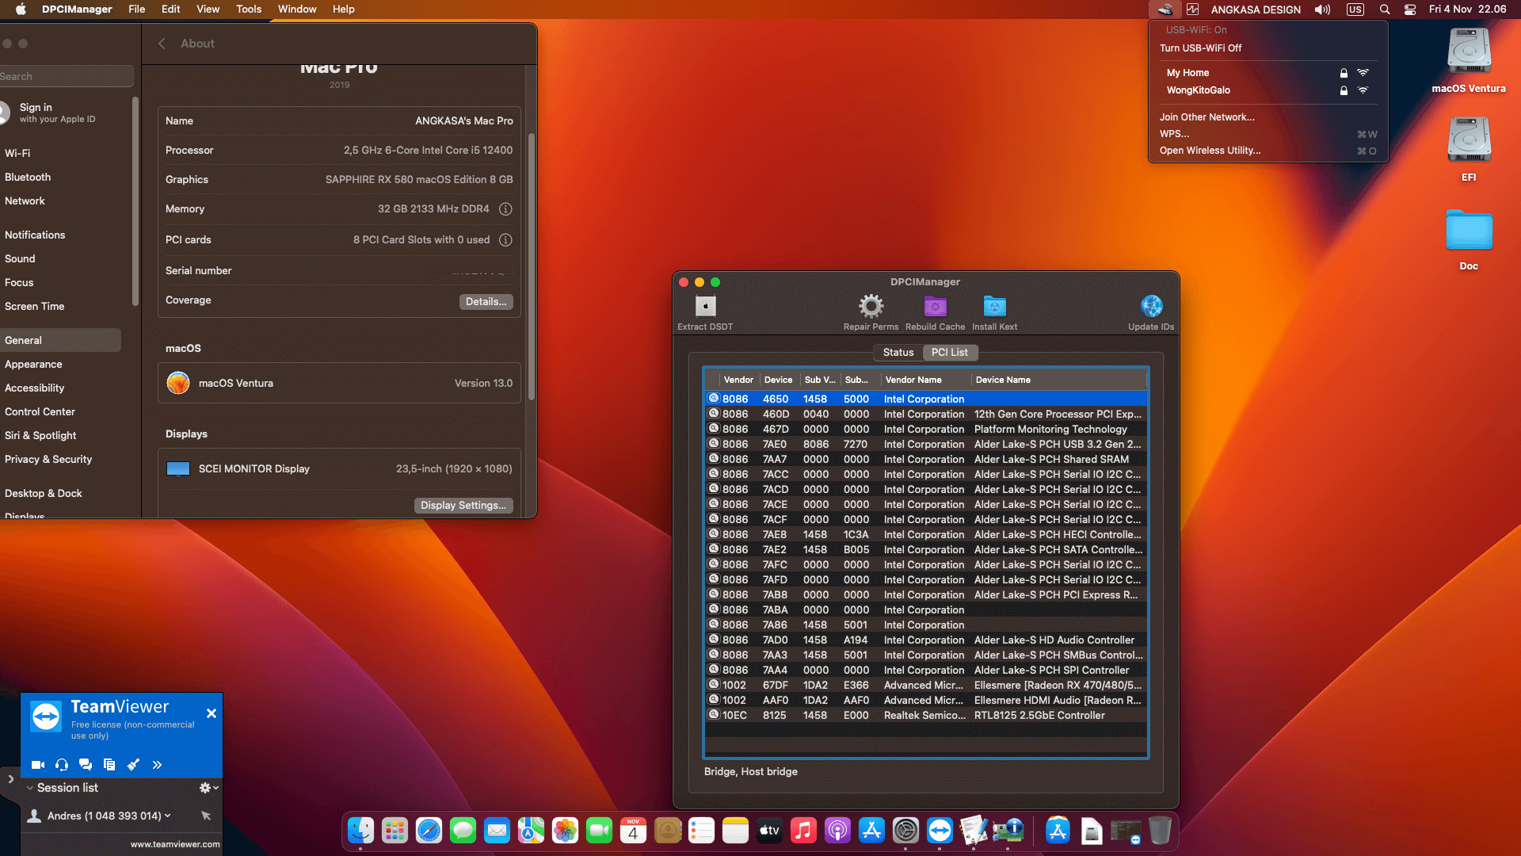Open Spotlight search in menu bar
The image size is (1521, 856).
[1385, 10]
